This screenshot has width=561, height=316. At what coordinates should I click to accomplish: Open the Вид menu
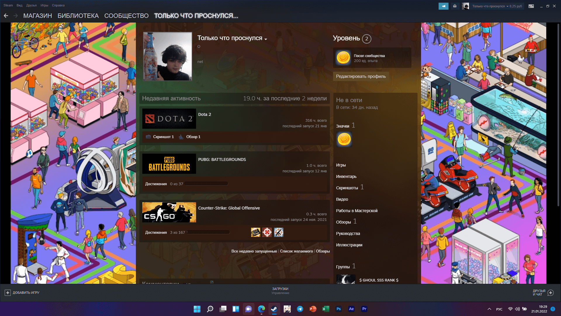click(x=20, y=5)
